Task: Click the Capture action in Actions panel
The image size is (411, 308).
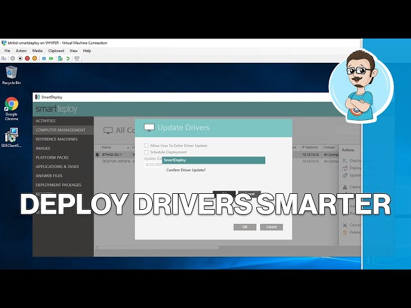Action: point(352,187)
